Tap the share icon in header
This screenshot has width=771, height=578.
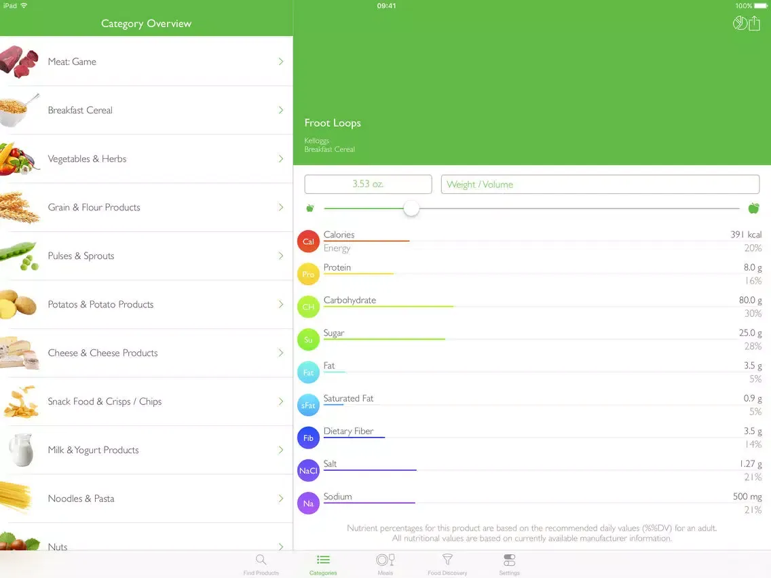(754, 23)
